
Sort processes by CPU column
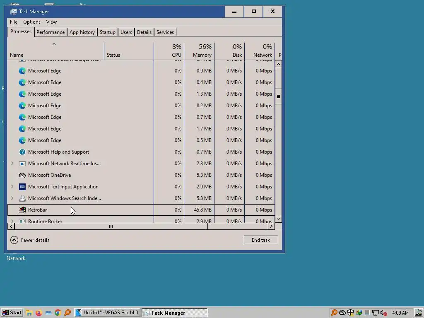click(x=169, y=51)
